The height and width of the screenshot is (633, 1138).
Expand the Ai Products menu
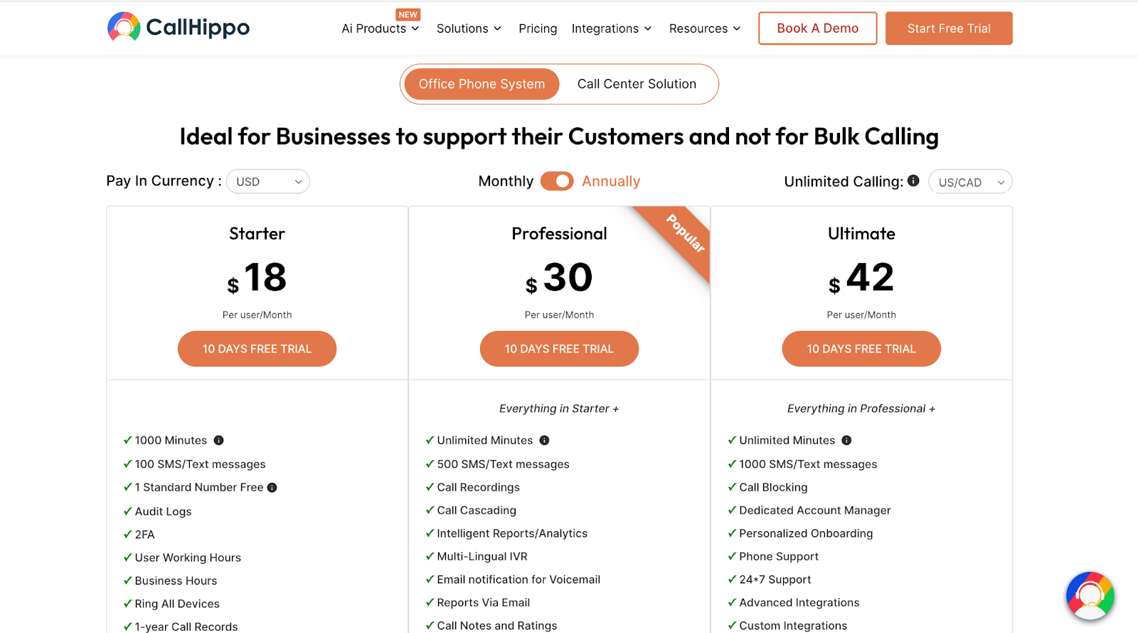(380, 28)
